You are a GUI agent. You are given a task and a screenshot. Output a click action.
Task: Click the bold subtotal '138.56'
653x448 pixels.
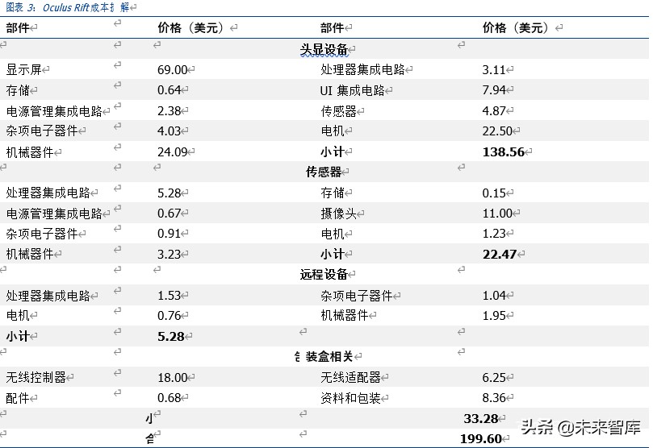click(503, 151)
